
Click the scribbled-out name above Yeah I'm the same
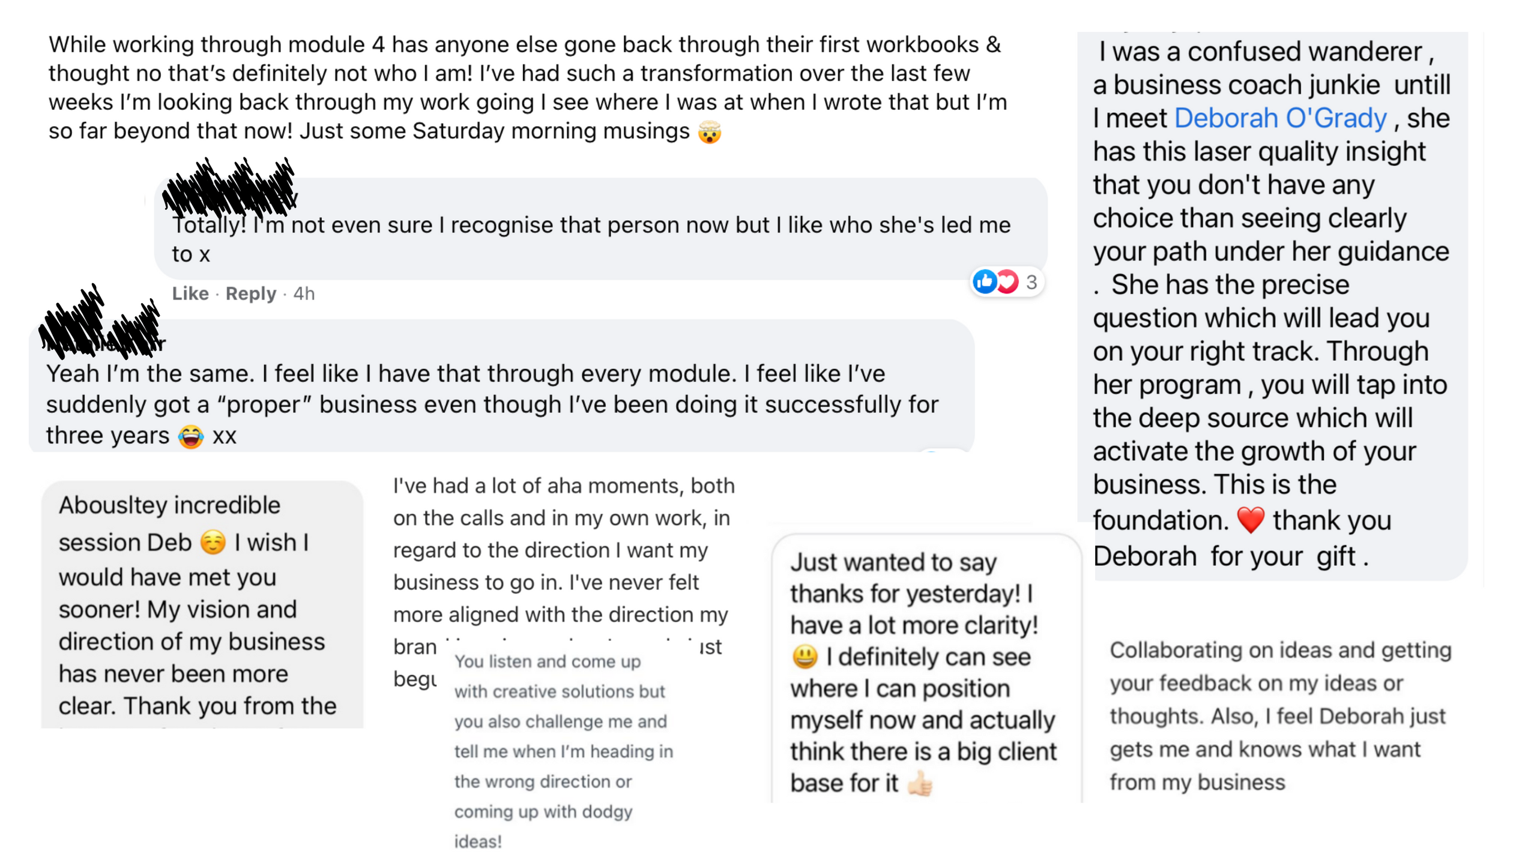click(x=99, y=327)
